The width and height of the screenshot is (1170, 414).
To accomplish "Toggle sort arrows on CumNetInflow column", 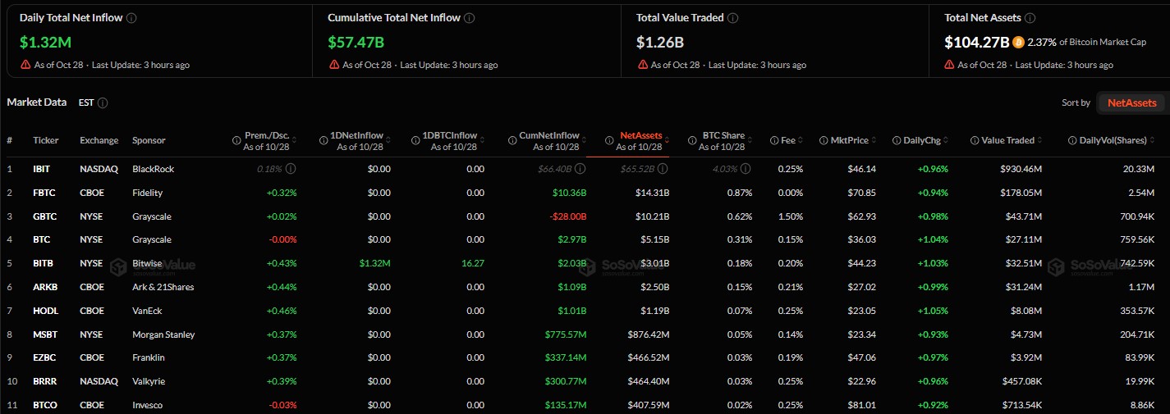I will tap(584, 140).
